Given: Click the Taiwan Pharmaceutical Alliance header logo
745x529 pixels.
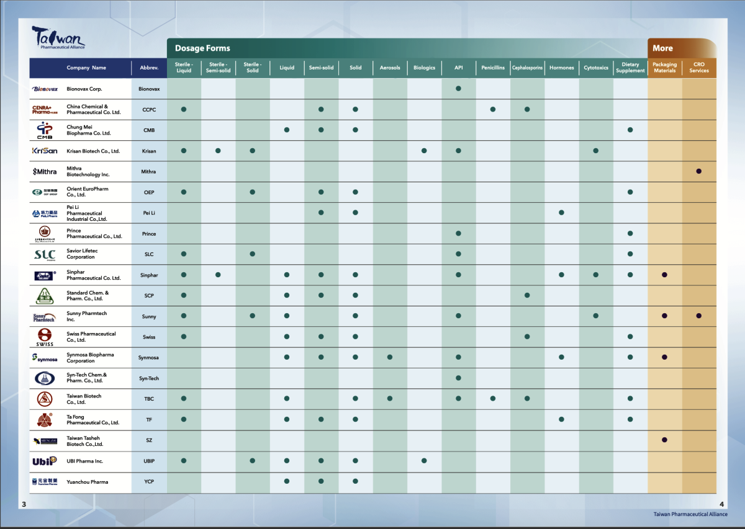Looking at the screenshot, I should tap(58, 38).
